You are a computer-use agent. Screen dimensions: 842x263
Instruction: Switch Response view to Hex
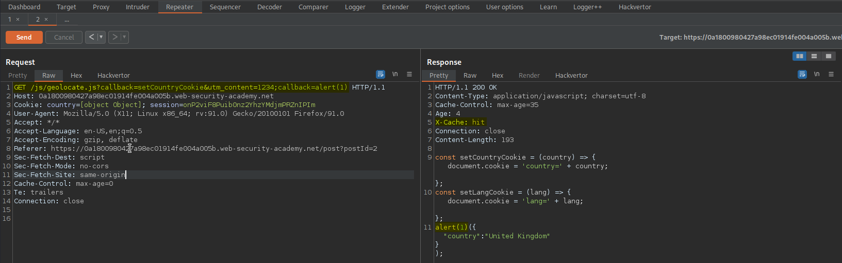[x=498, y=75]
